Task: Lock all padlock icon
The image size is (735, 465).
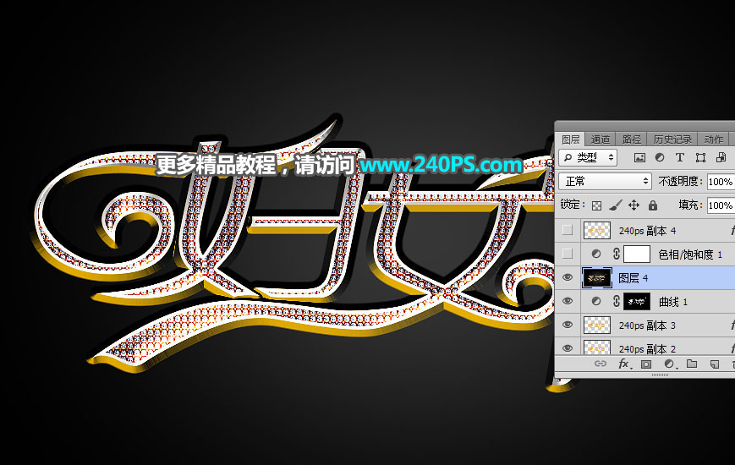Action: (x=652, y=205)
